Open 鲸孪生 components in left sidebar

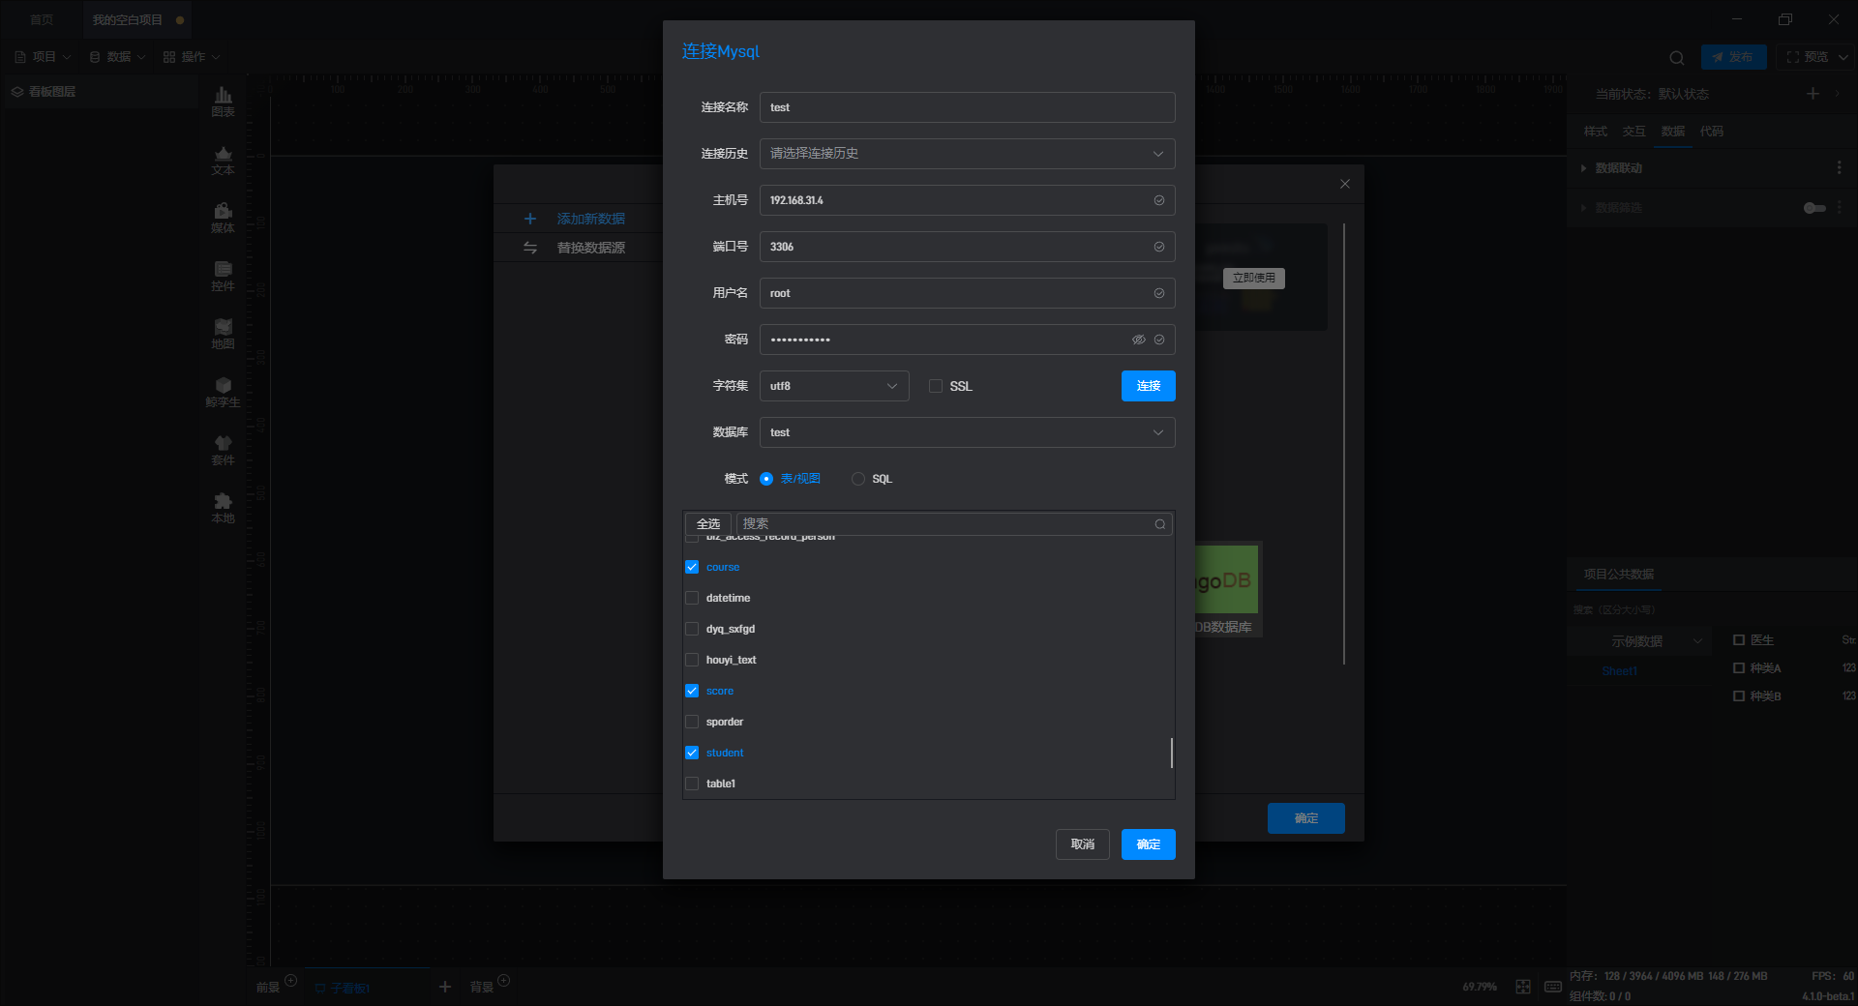(x=223, y=392)
